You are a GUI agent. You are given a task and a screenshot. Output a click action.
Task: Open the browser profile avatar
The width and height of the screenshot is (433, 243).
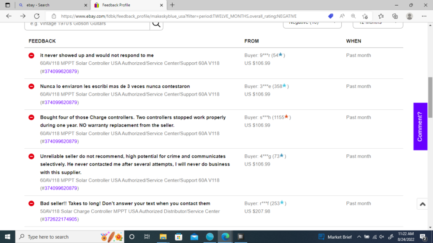click(x=410, y=16)
